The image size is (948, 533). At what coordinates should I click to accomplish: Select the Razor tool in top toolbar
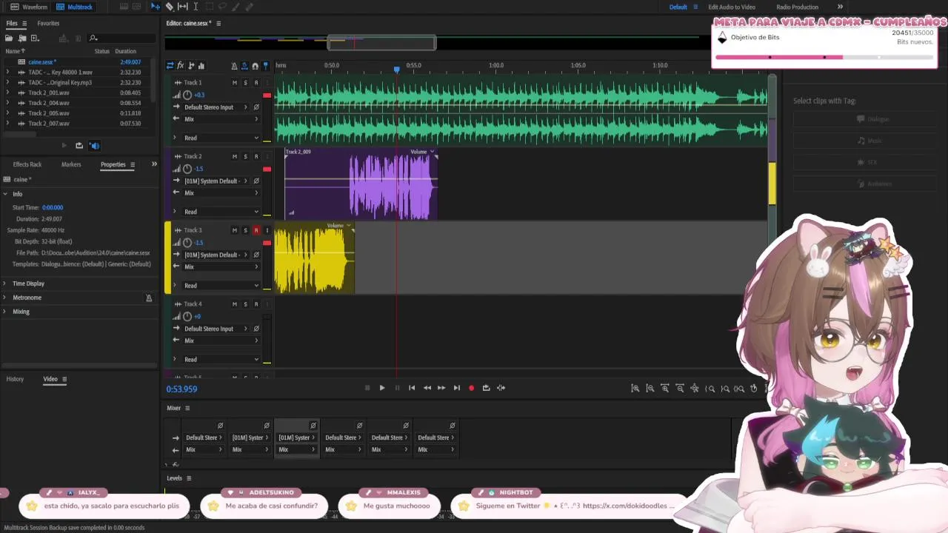170,7
